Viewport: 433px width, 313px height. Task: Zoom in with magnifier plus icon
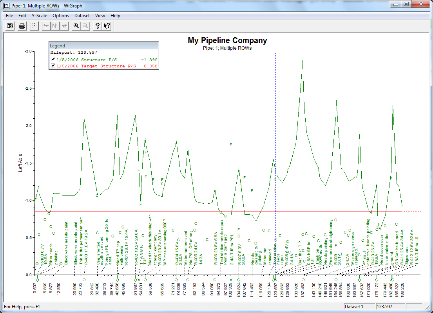click(x=76, y=26)
